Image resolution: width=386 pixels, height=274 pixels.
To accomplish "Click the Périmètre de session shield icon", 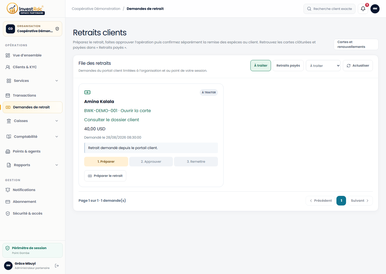I will pos(8,248).
